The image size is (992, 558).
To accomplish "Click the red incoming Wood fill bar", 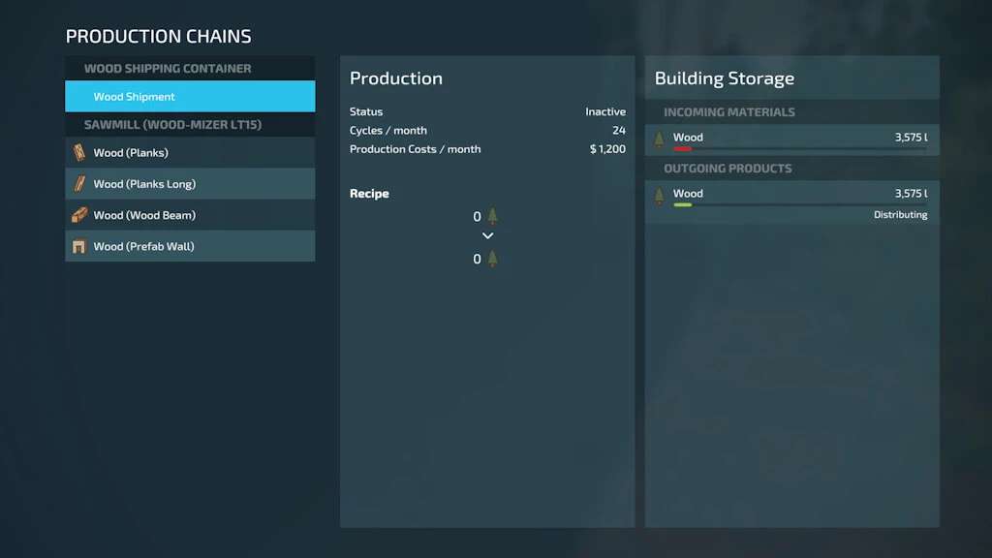I will (682, 149).
